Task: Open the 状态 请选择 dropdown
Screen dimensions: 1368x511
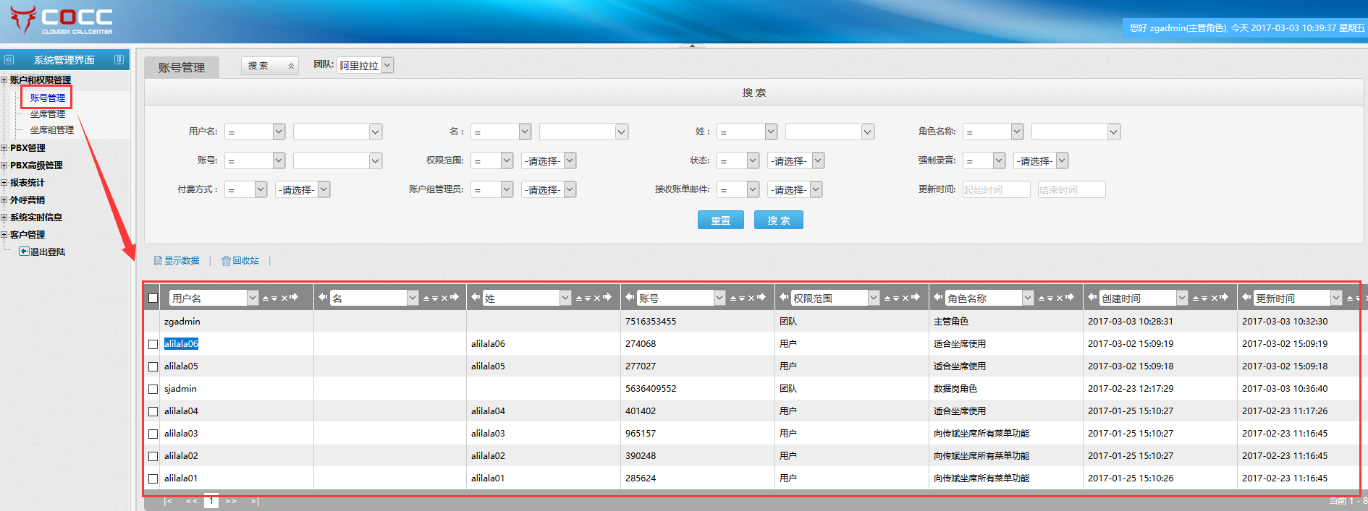Action: coord(795,160)
